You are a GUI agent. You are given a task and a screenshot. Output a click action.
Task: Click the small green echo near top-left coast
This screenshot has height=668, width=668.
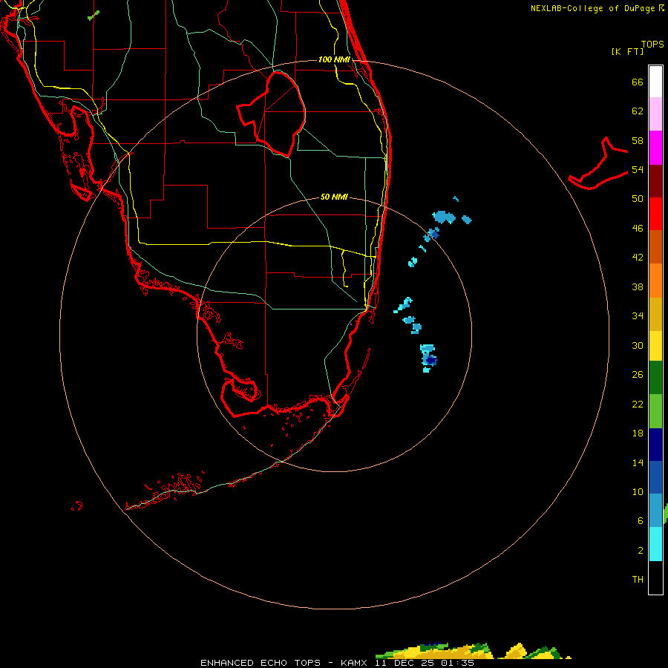pyautogui.click(x=94, y=16)
